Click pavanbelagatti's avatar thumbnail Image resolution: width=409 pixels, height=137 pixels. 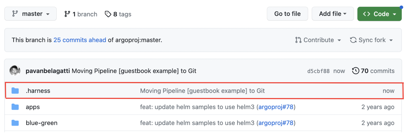coord(15,70)
